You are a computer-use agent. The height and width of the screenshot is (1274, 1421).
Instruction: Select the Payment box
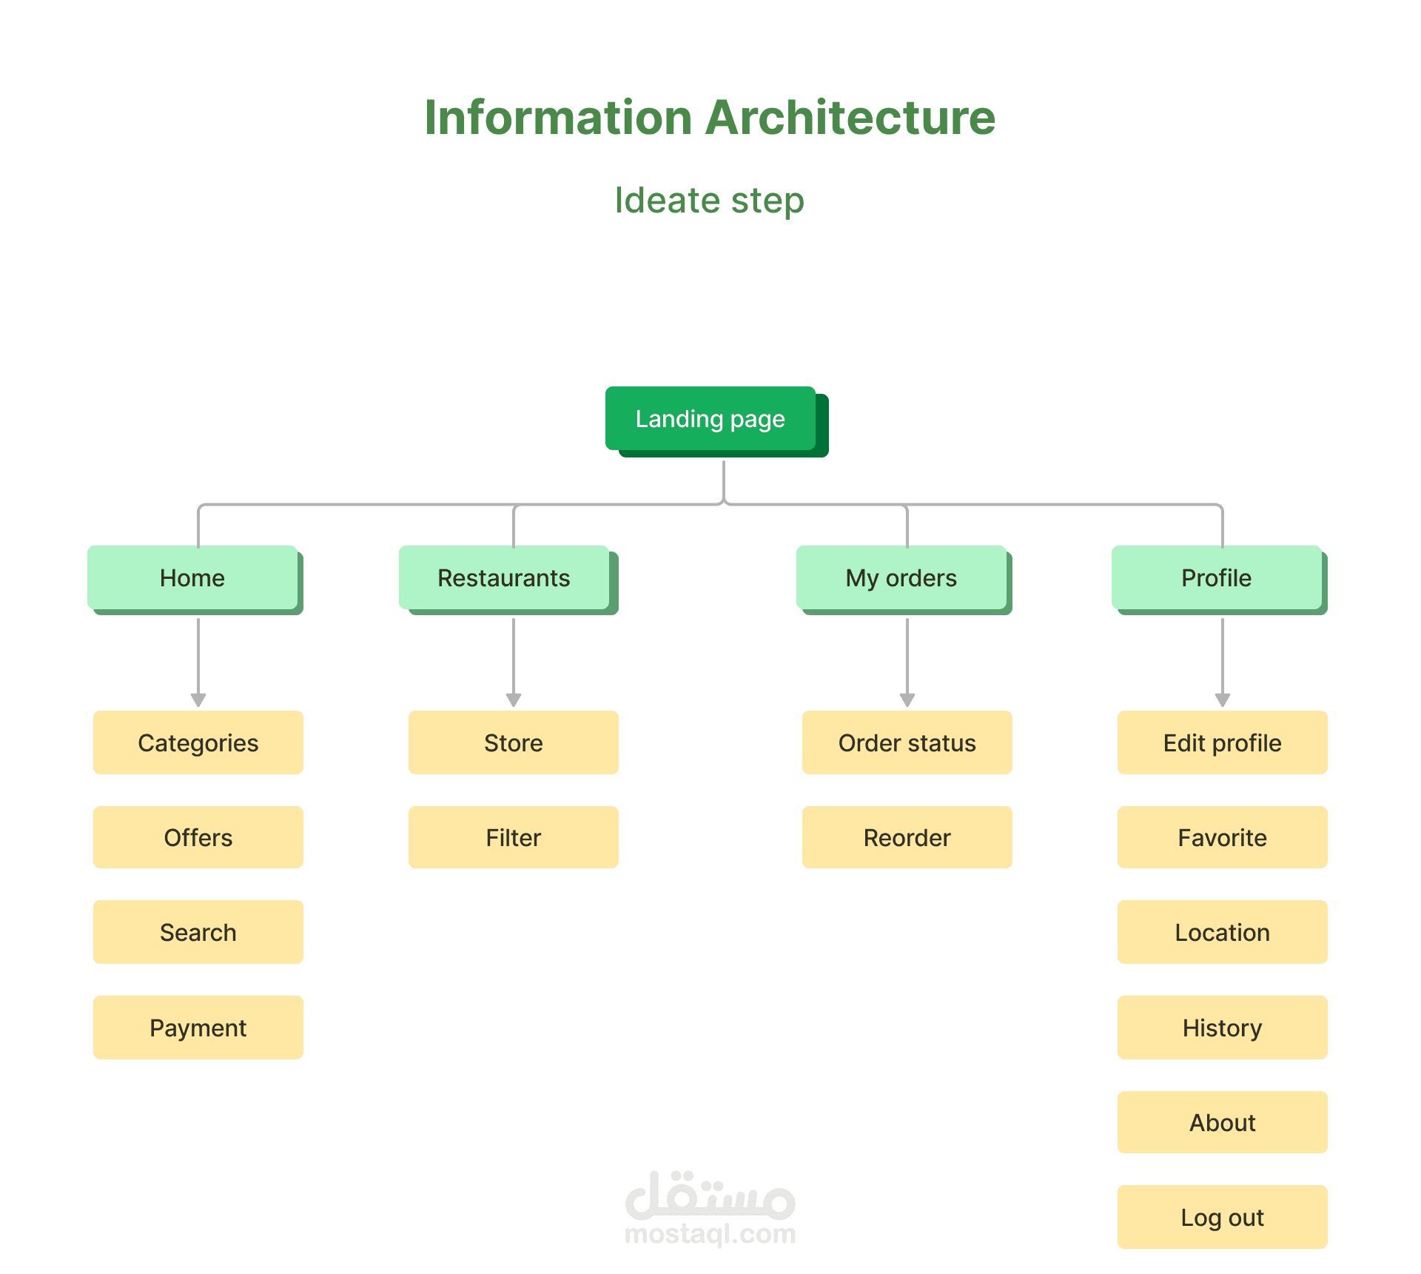point(198,1027)
